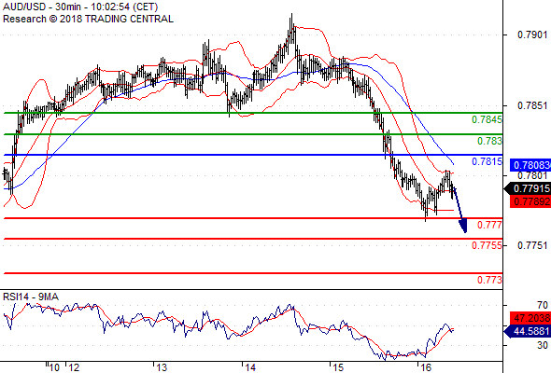551x373 pixels.
Task: Click the red 47.2038 RSI average tag
Action: tap(530, 318)
